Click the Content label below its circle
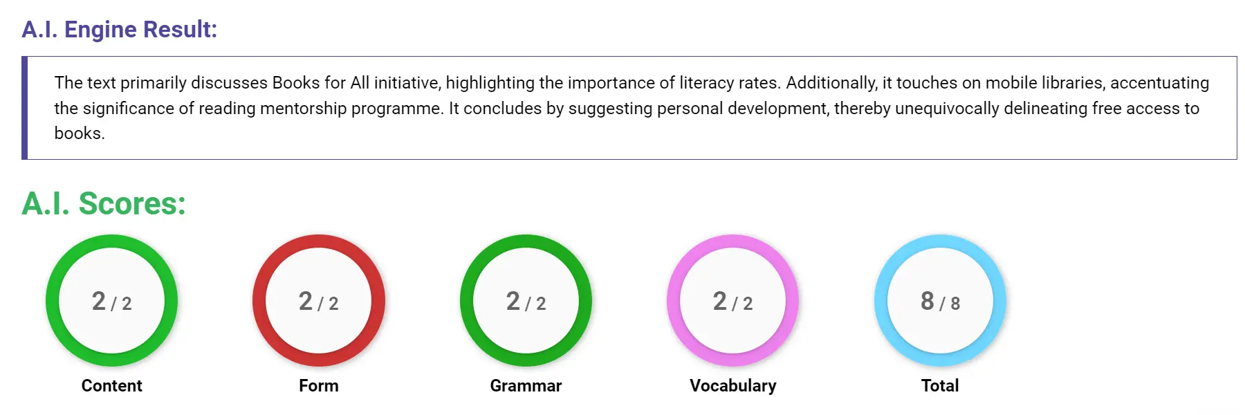This screenshot has height=415, width=1245. coord(111,386)
